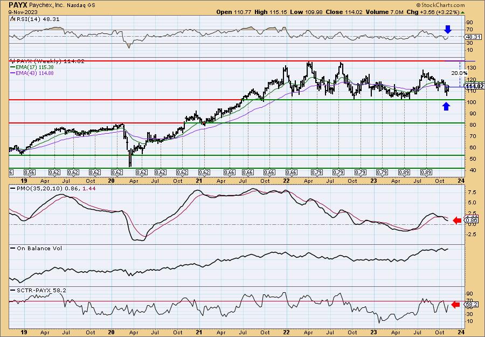Click the 114.02 current price tag on axis
Viewport: 485px width, 337px height.
tap(474, 86)
